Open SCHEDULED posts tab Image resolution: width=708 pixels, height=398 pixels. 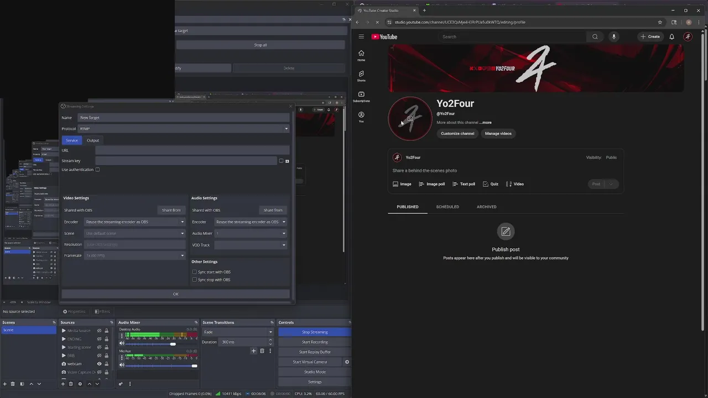click(447, 207)
